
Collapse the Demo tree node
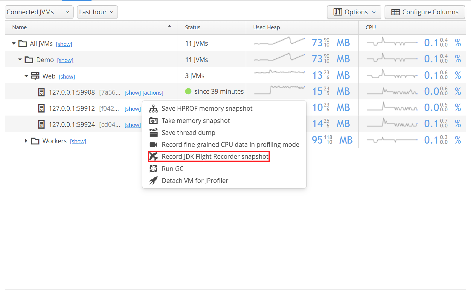pyautogui.click(x=20, y=60)
